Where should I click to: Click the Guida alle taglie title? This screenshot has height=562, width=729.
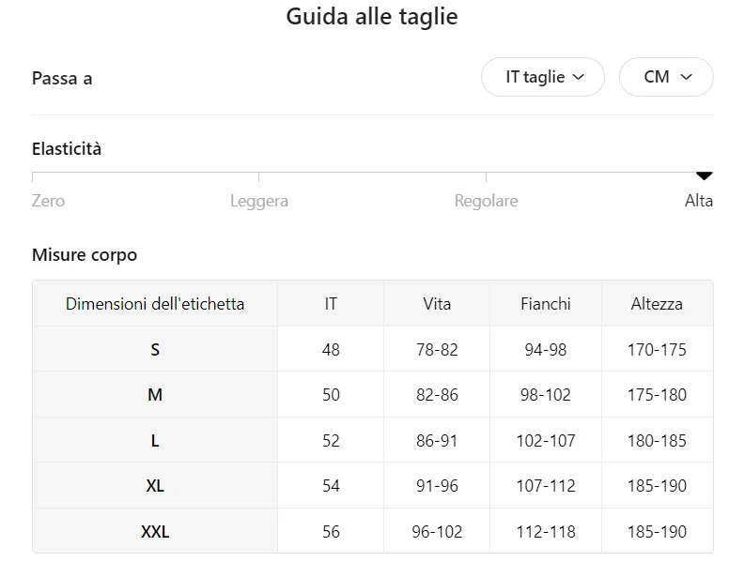click(372, 17)
